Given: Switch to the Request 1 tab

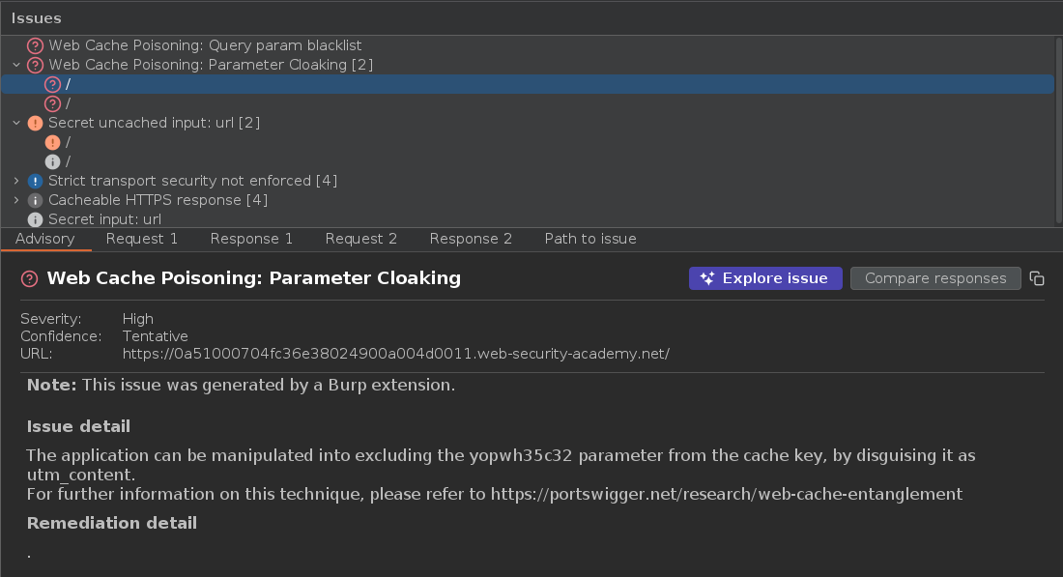Looking at the screenshot, I should pos(142,239).
